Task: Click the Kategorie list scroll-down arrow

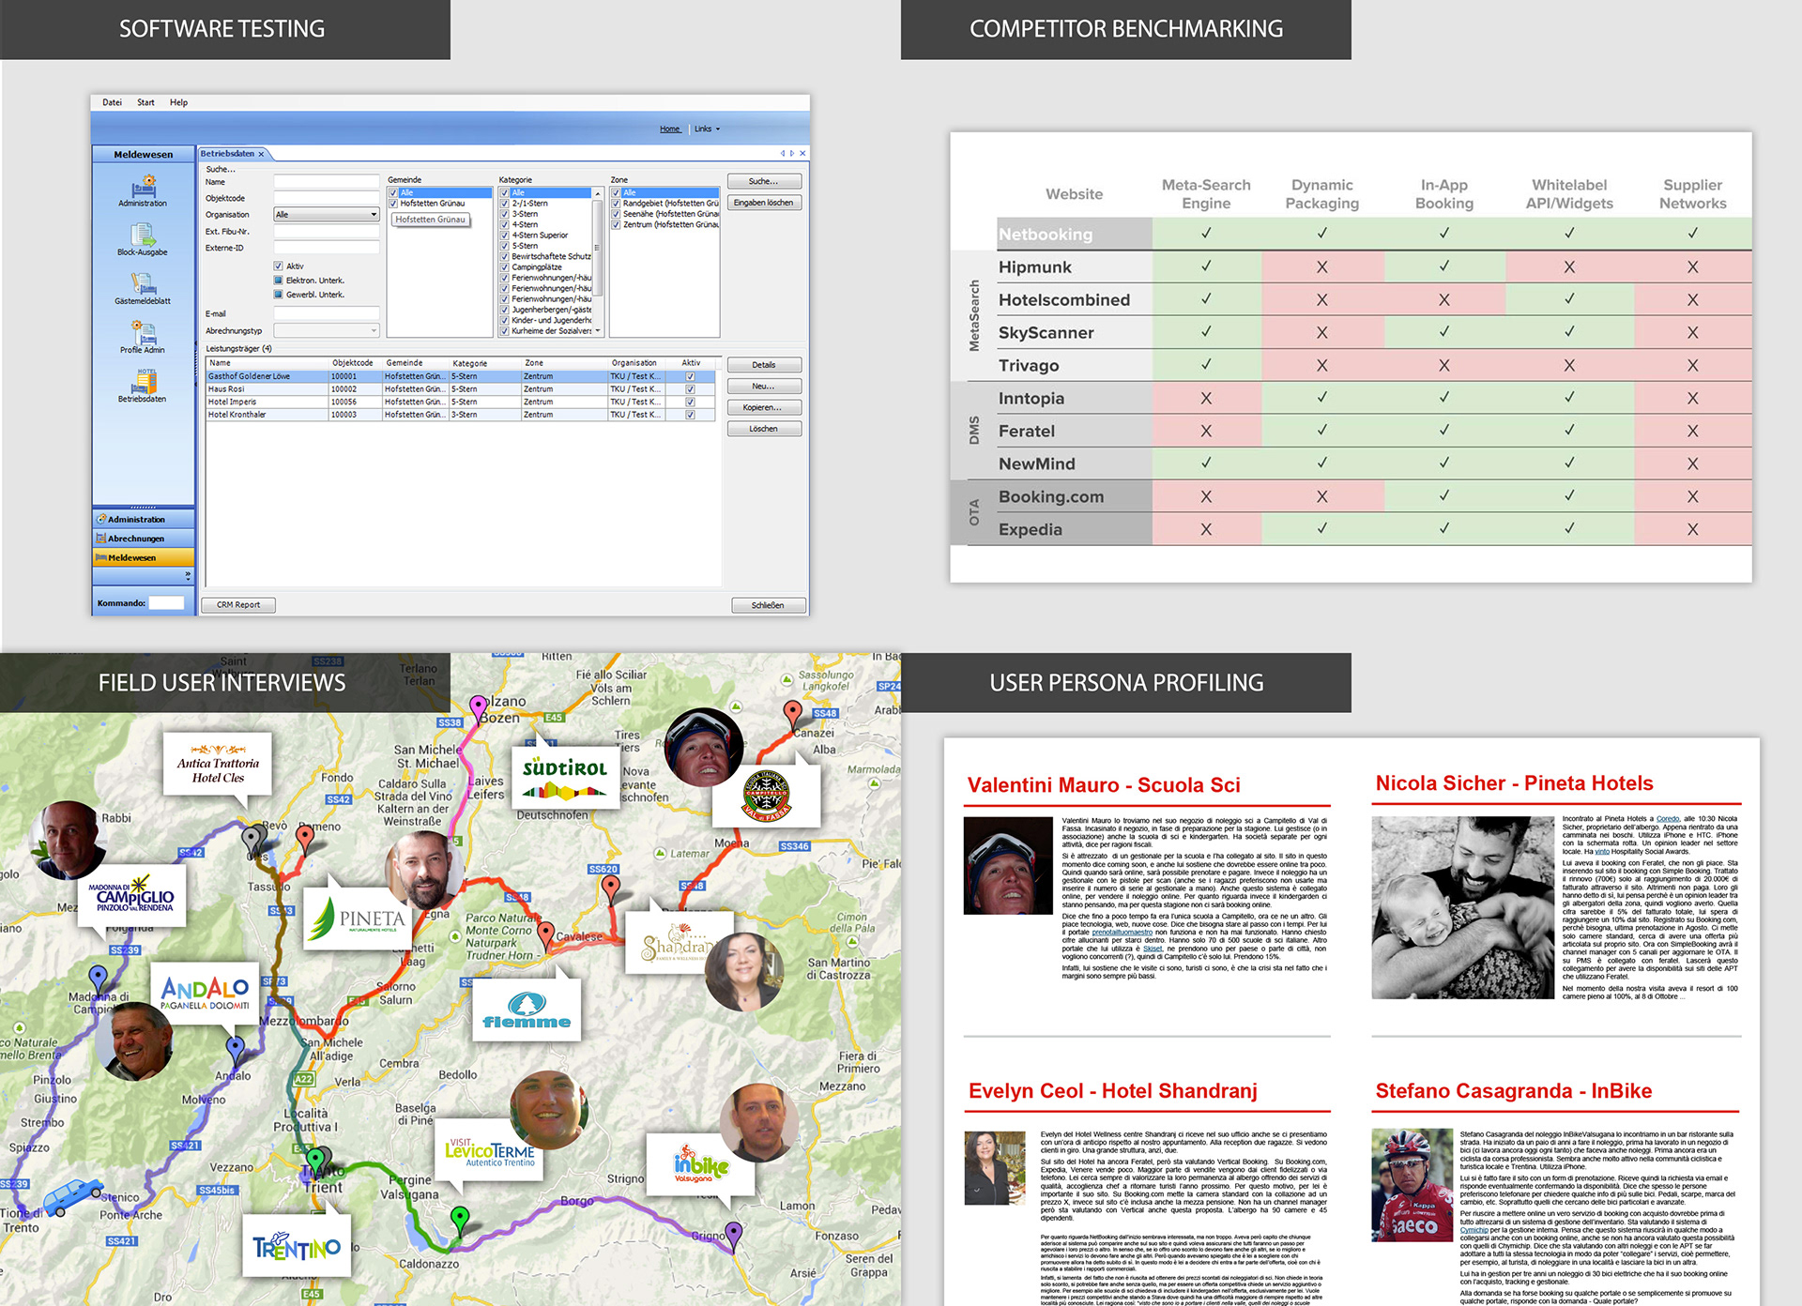Action: [x=597, y=330]
